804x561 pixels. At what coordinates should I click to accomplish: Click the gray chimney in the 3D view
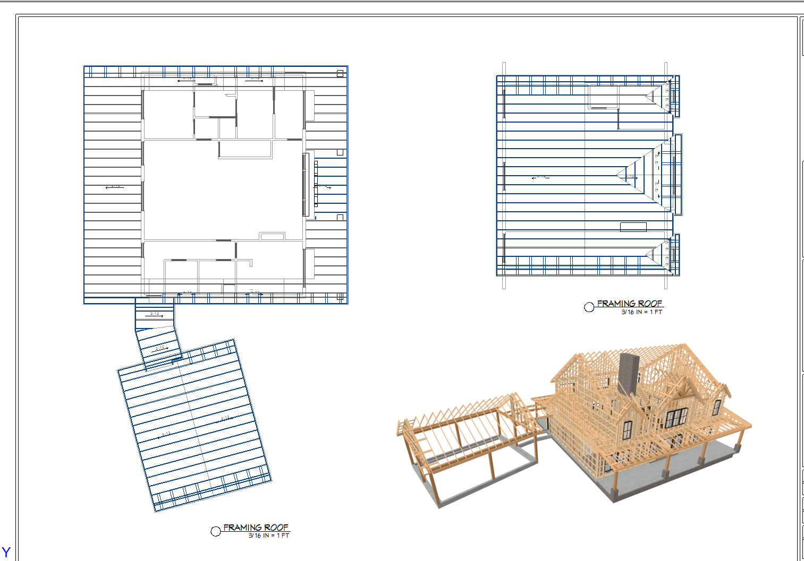[x=629, y=374]
